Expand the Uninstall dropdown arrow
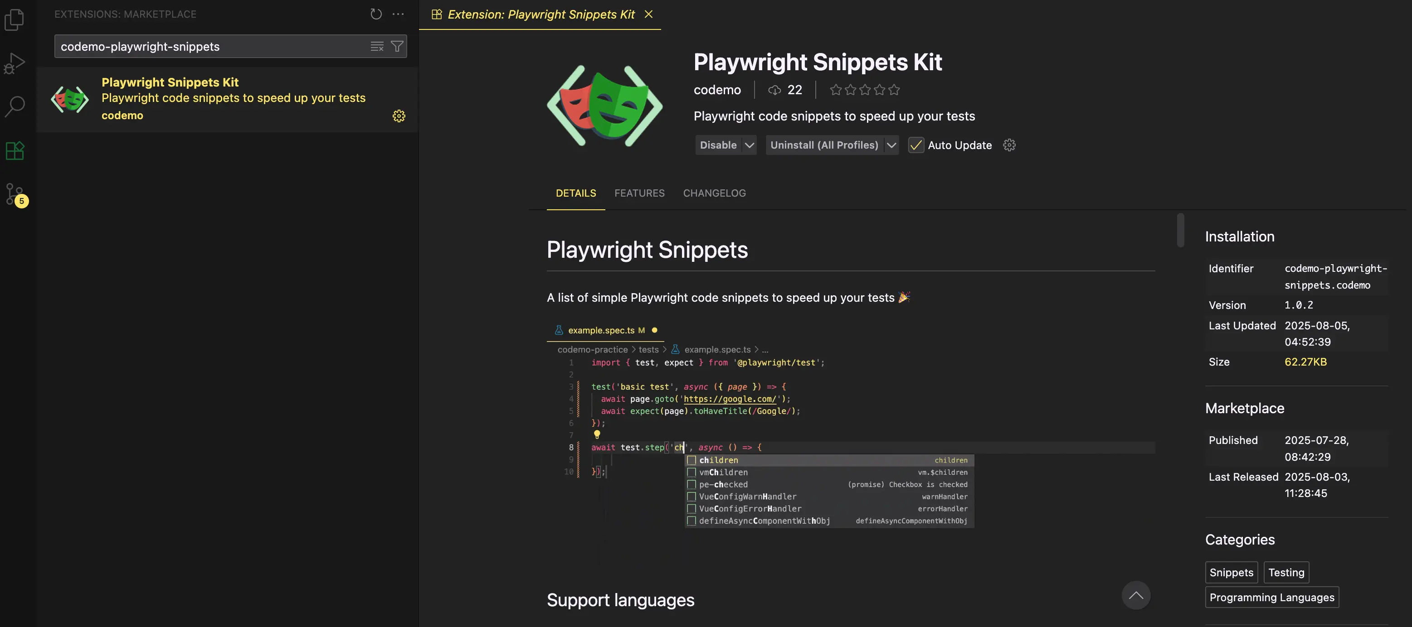The image size is (1412, 627). pos(891,145)
